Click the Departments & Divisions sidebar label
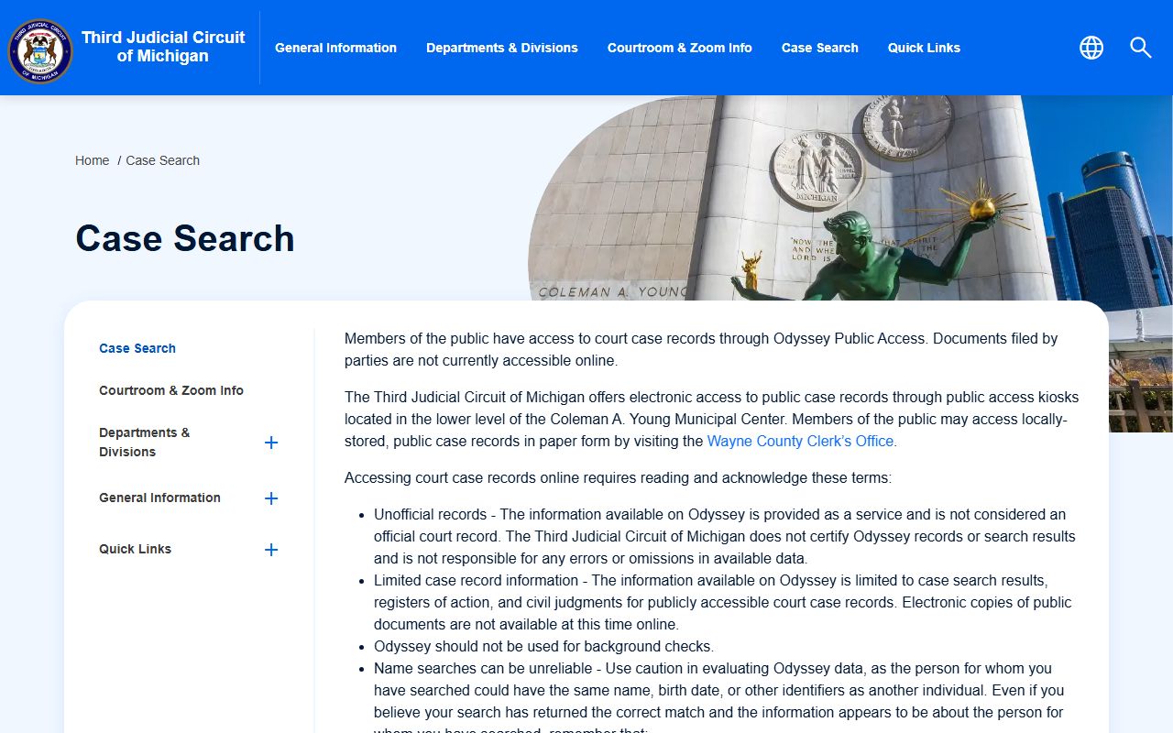1173x733 pixels. [x=145, y=442]
